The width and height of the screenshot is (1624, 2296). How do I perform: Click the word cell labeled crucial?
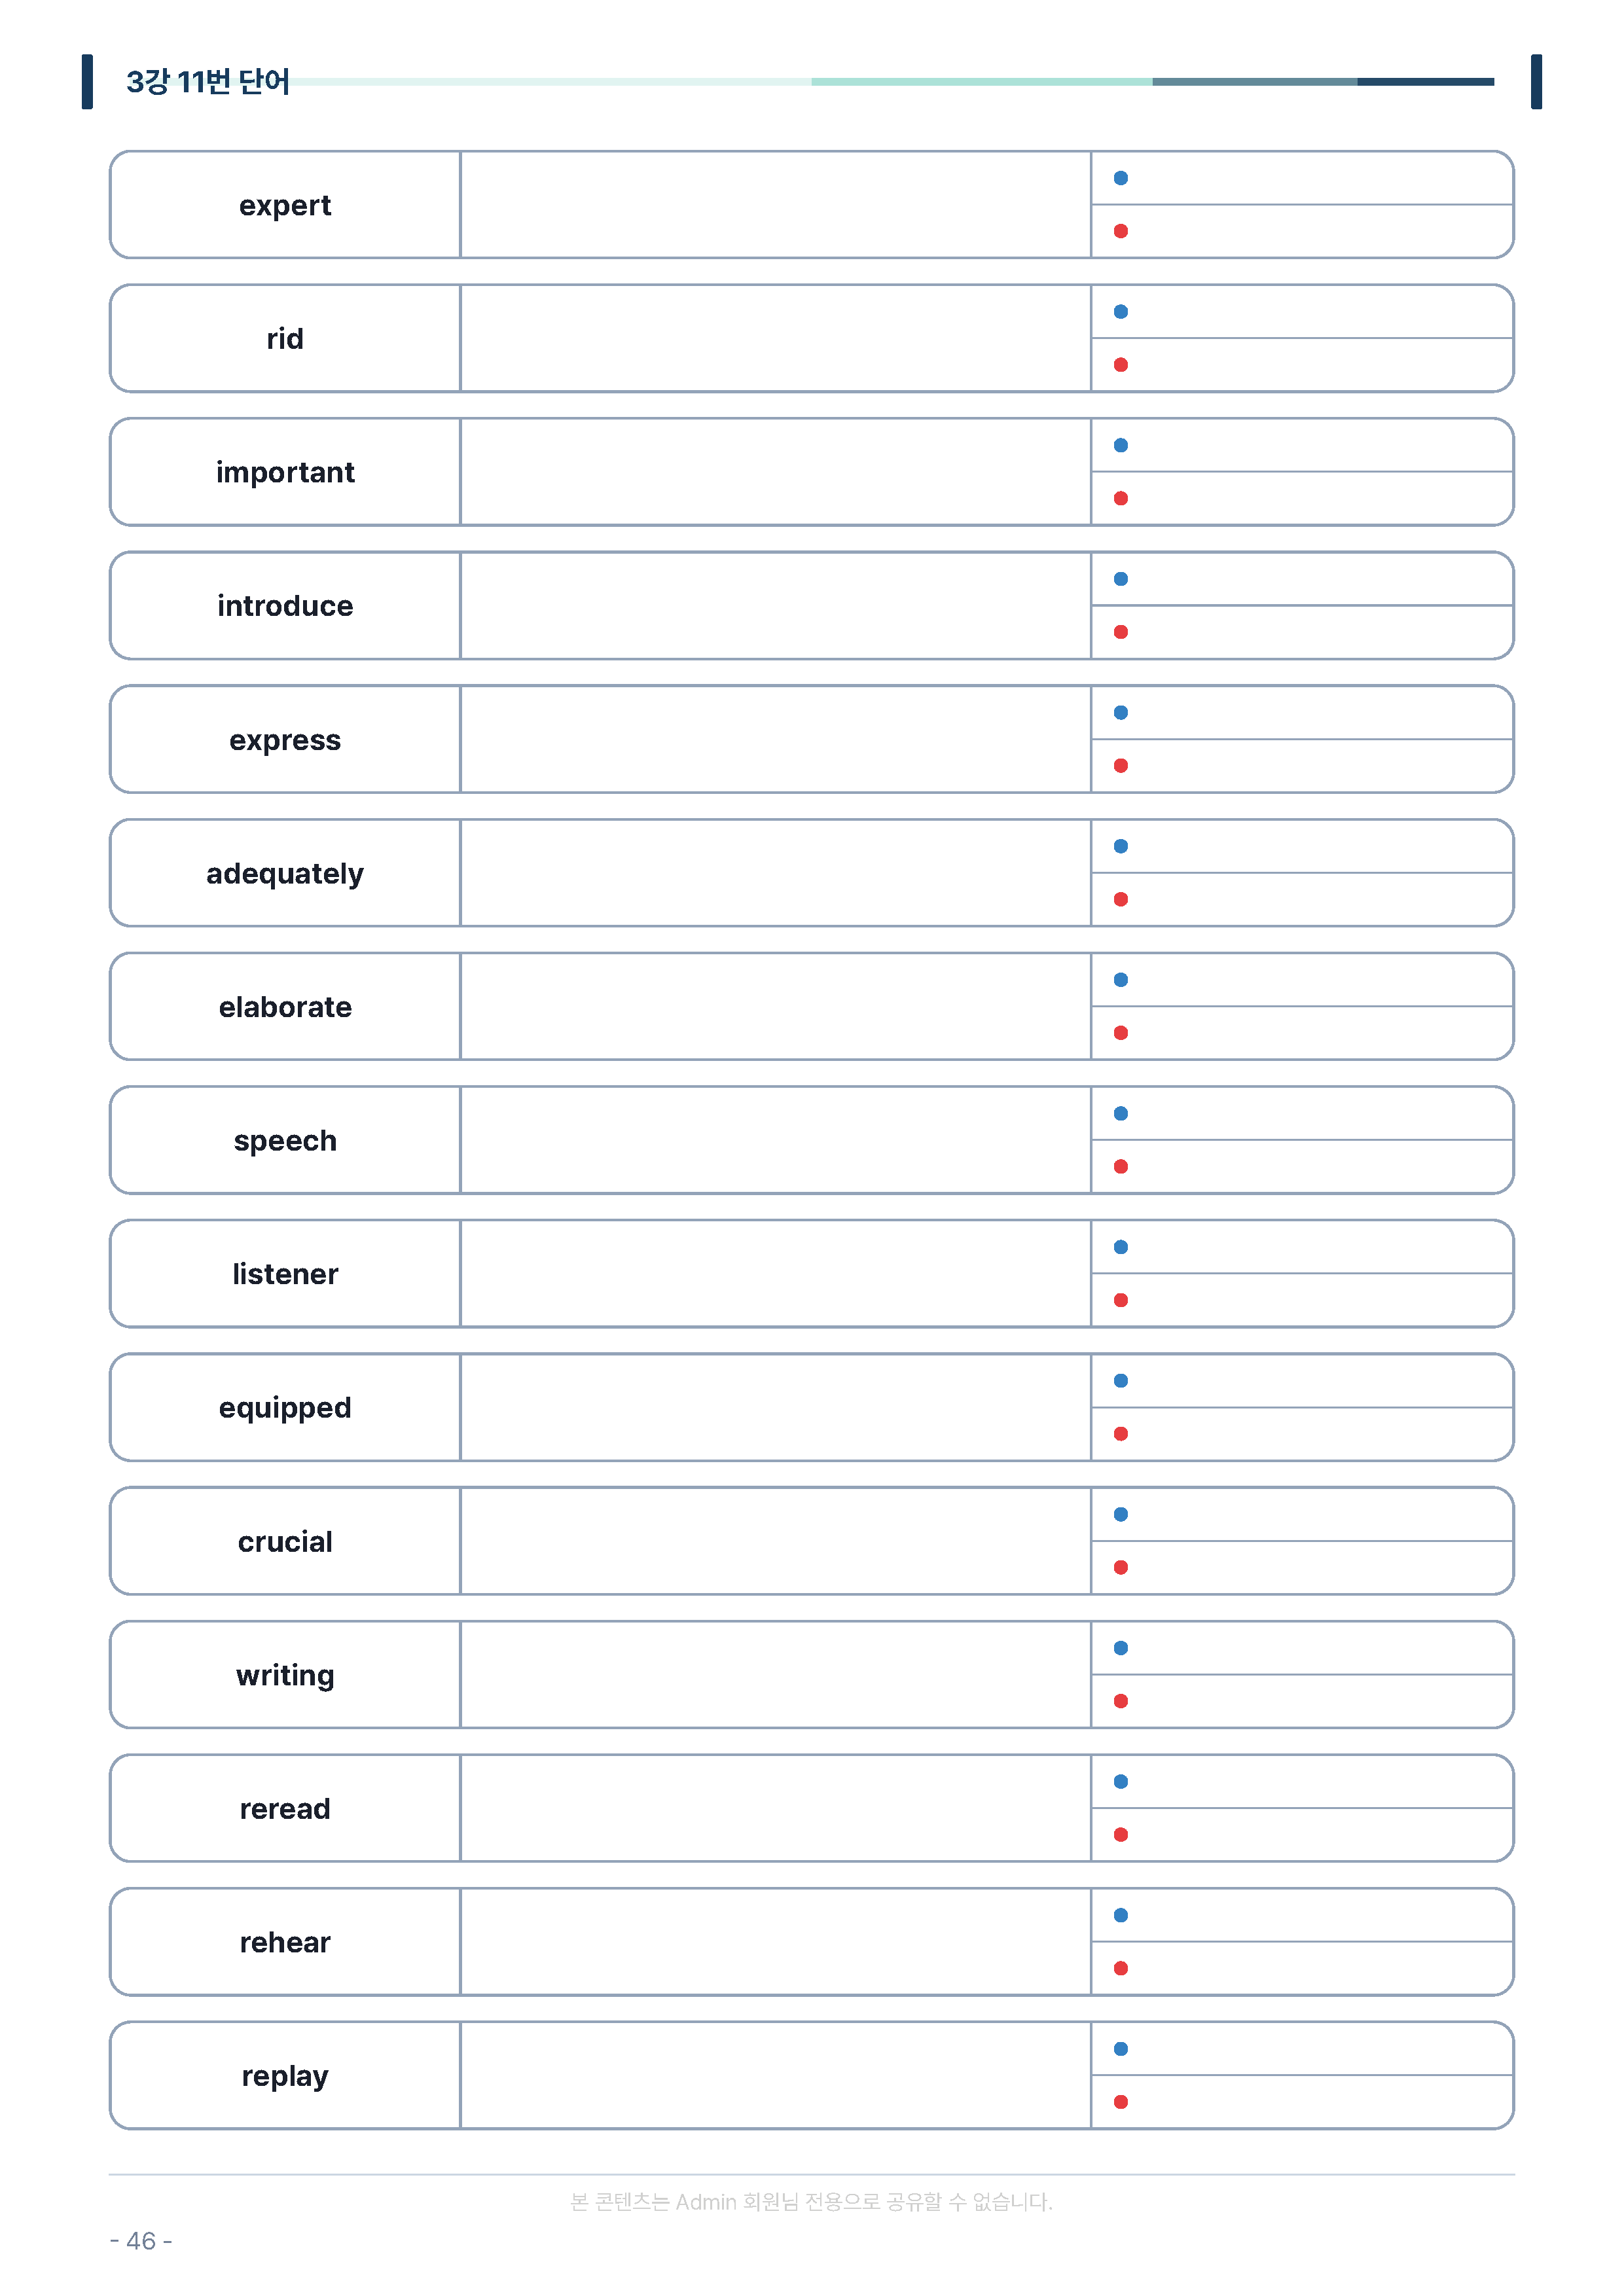(x=285, y=1541)
